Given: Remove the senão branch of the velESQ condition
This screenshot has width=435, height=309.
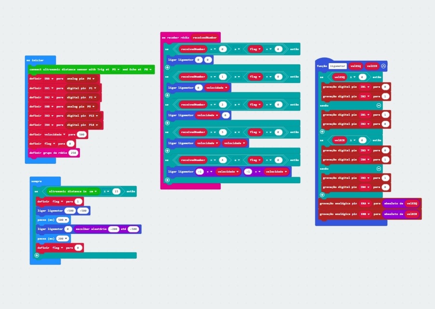Looking at the screenshot, I should pos(379,106).
